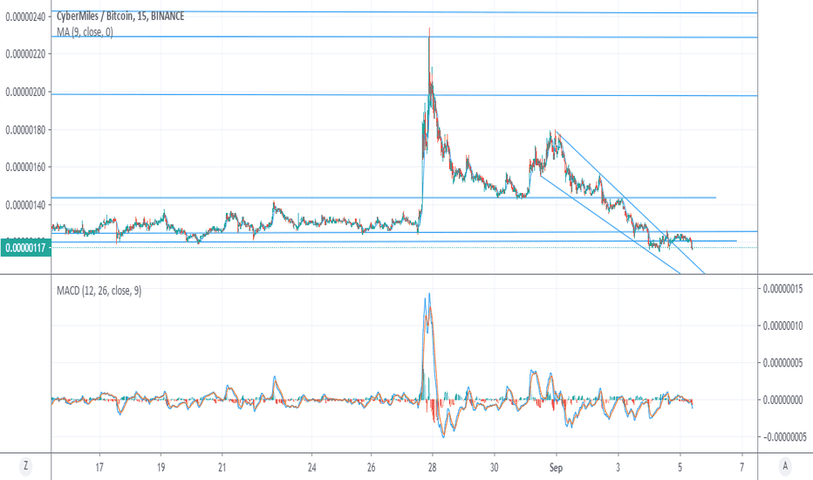Click date label 26 on time axis

click(x=372, y=468)
